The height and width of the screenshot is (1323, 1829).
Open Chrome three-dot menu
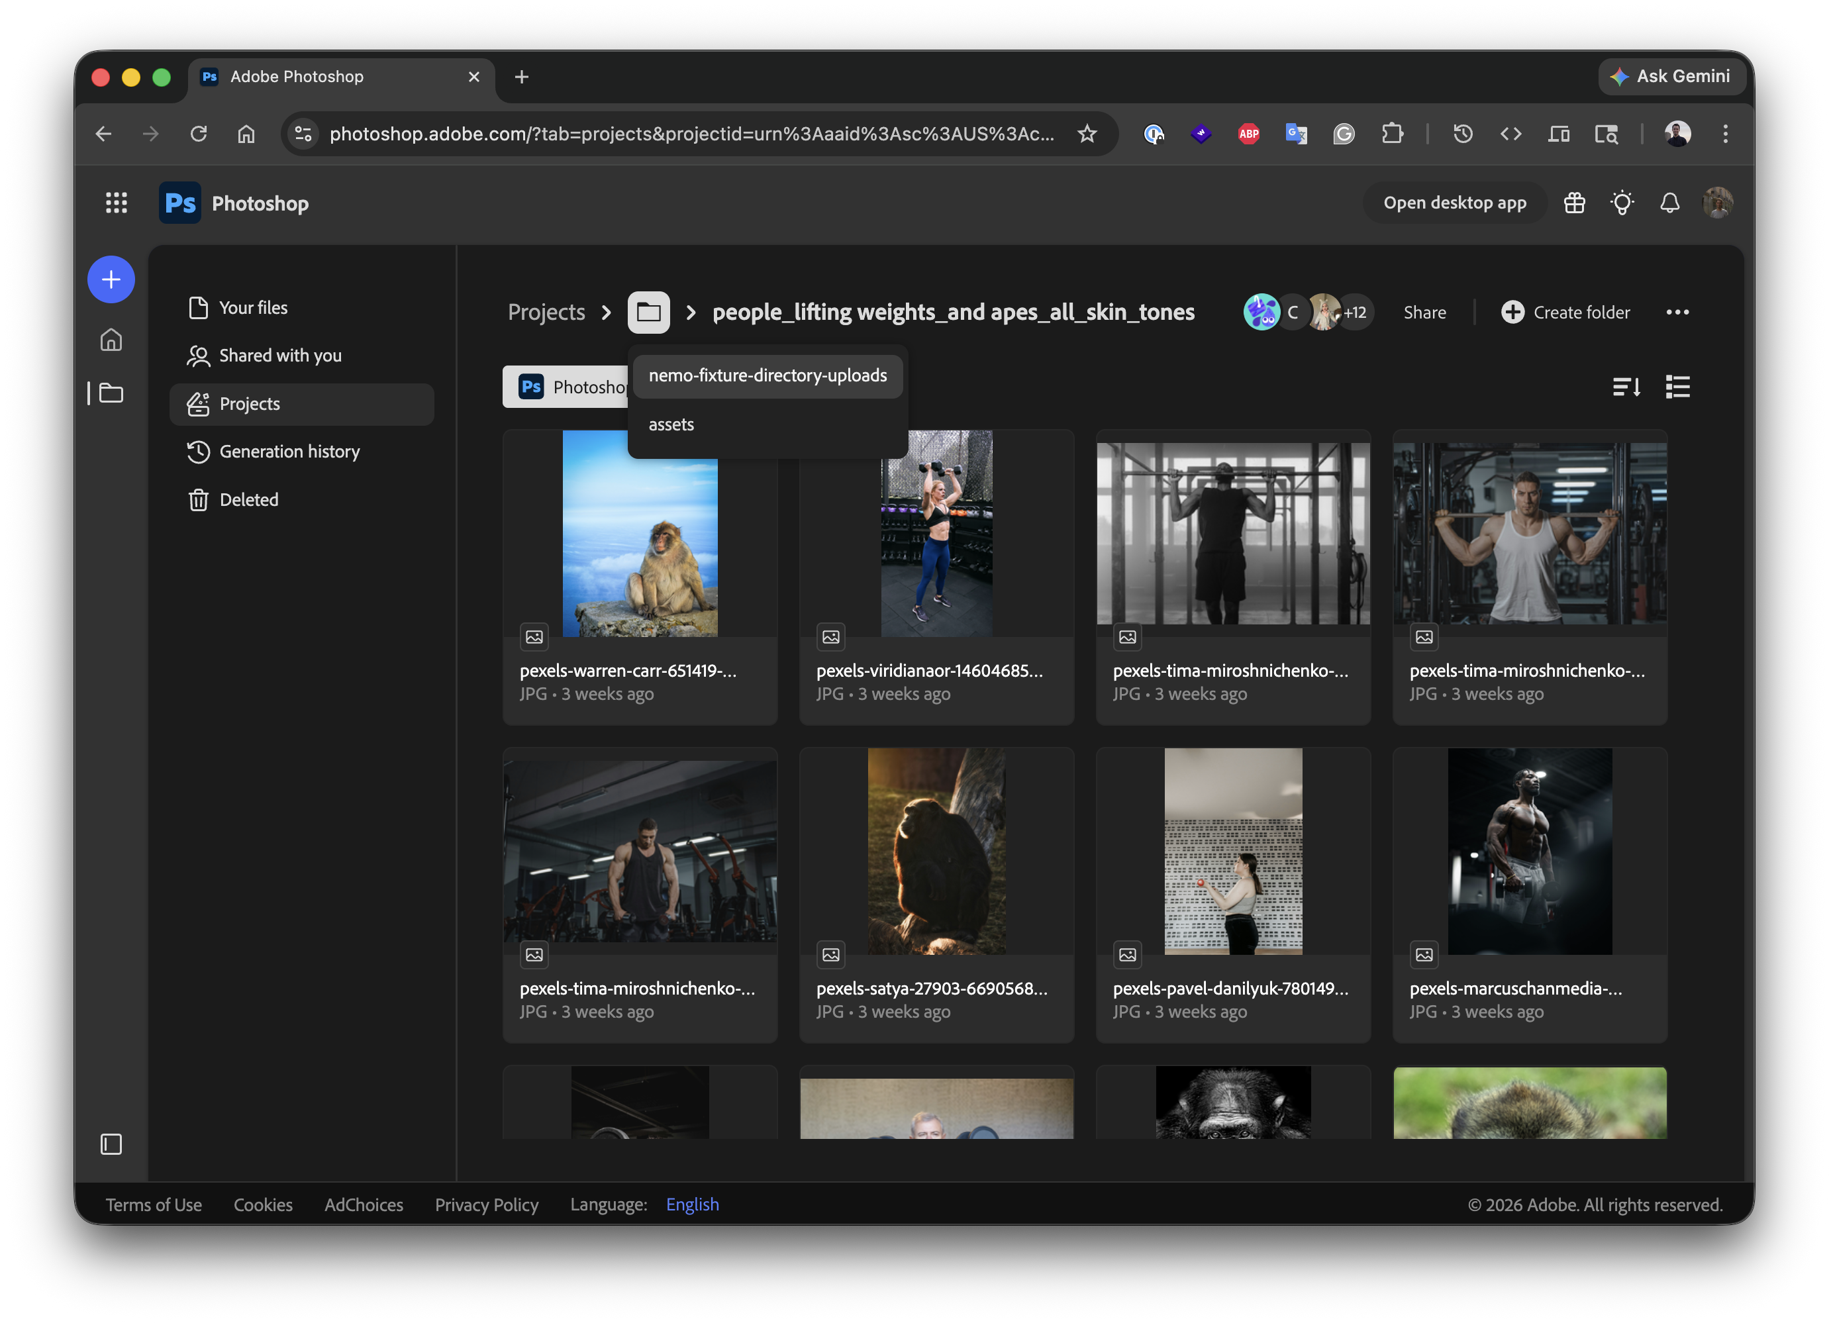pyautogui.click(x=1725, y=134)
